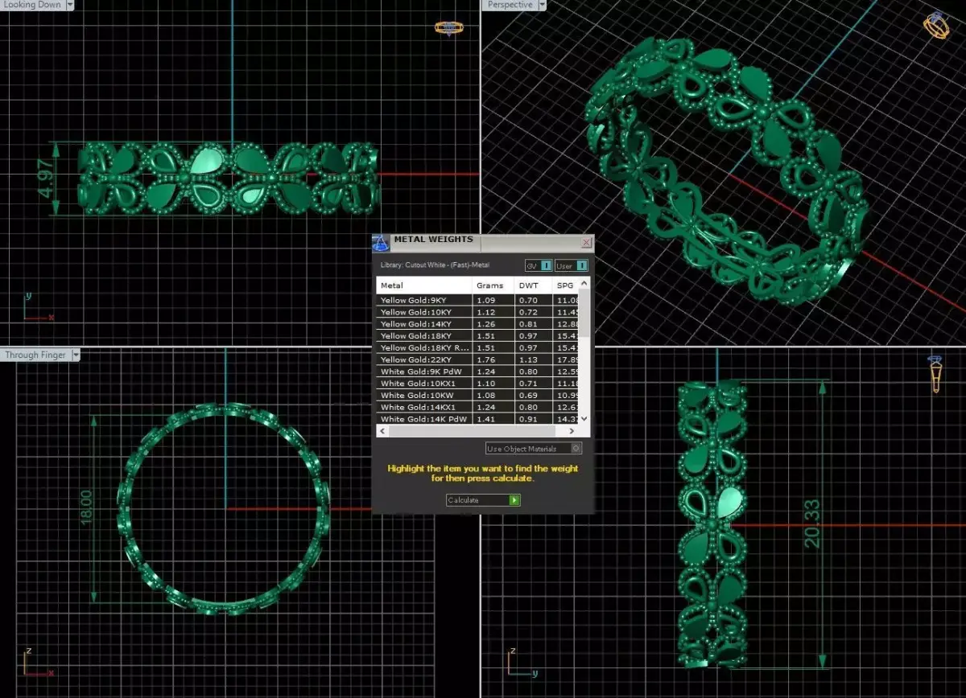The width and height of the screenshot is (966, 698).
Task: Close the Metal Weights dialog
Action: [x=585, y=241]
